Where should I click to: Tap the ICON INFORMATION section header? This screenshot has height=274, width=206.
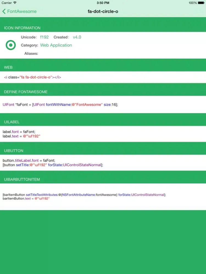click(22, 28)
